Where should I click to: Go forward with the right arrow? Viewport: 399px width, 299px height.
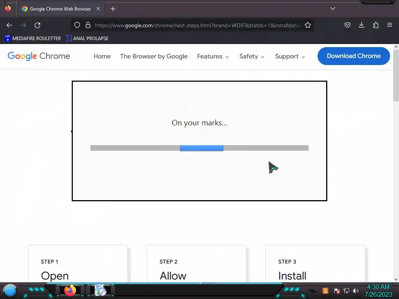pyautogui.click(x=23, y=25)
